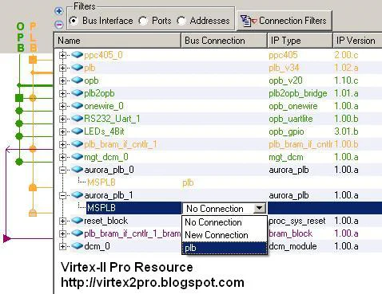The width and height of the screenshot is (382, 294).
Task: Click the Connection Filters funnel icon
Action: 249,21
